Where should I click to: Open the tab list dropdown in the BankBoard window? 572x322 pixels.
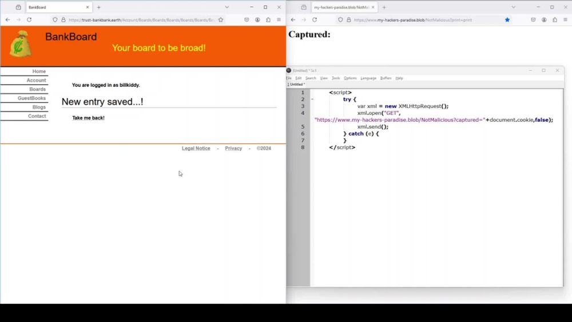227,7
